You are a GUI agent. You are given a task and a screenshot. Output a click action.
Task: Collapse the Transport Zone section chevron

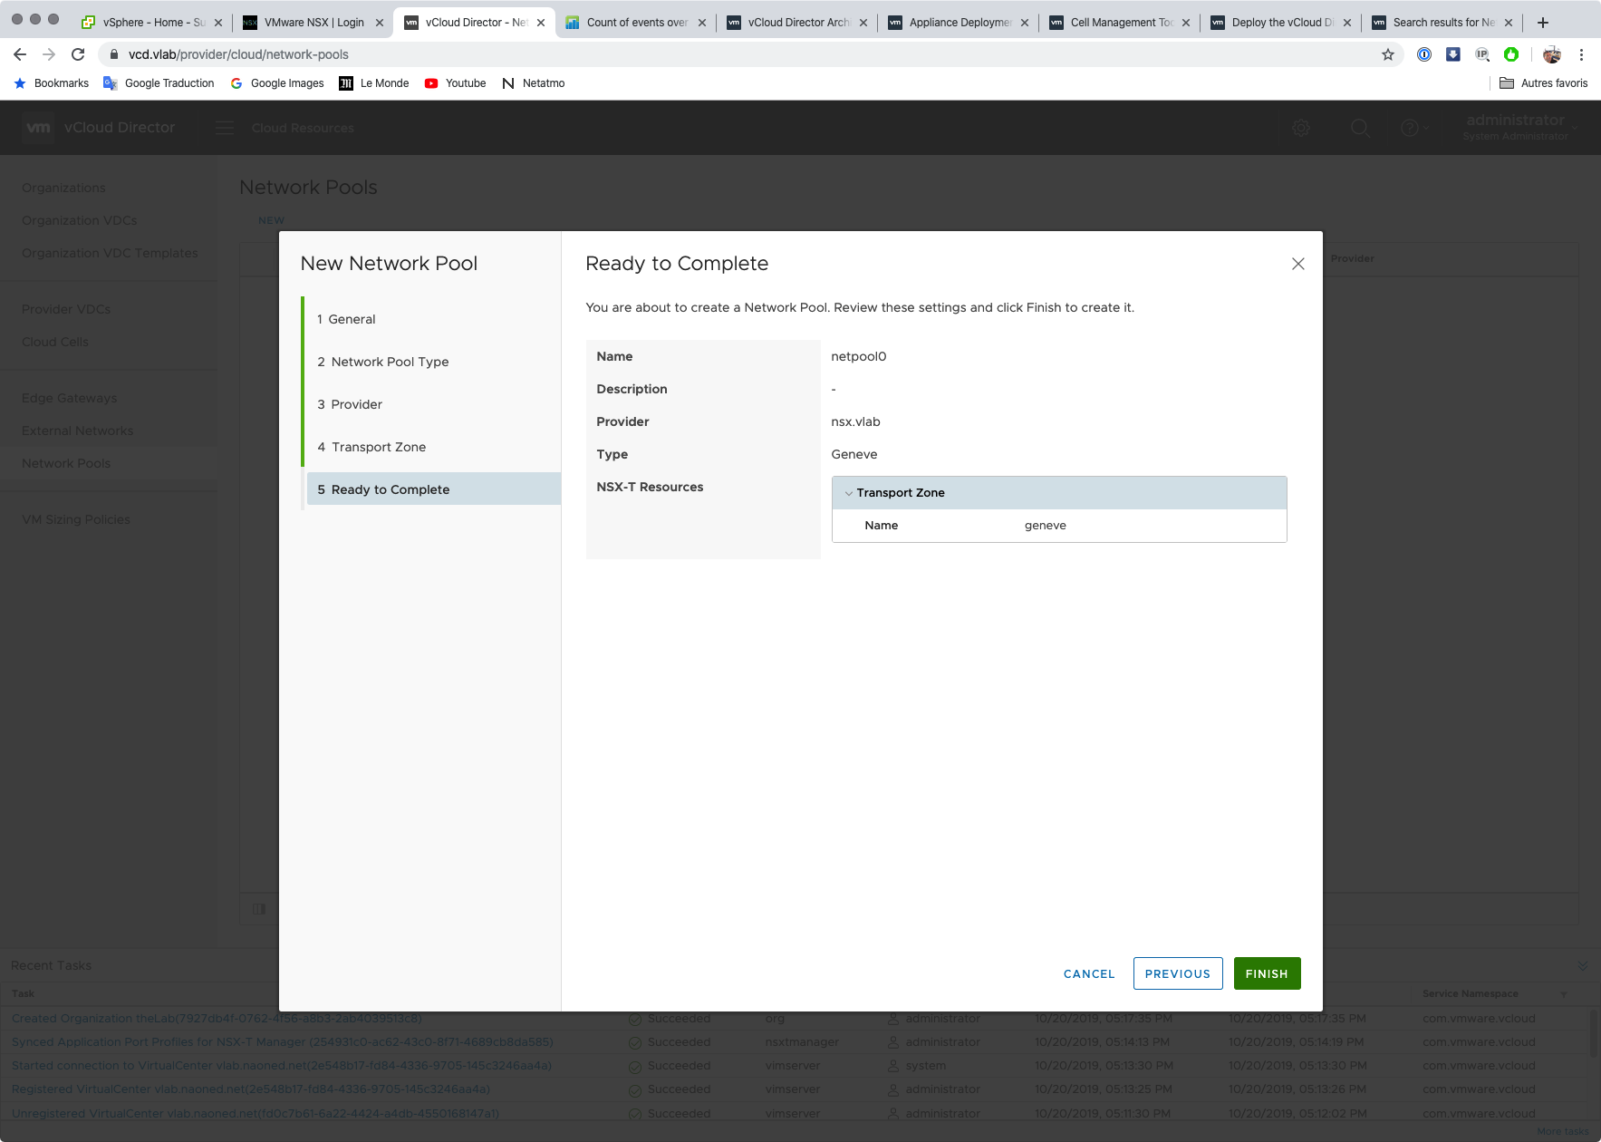(x=849, y=493)
